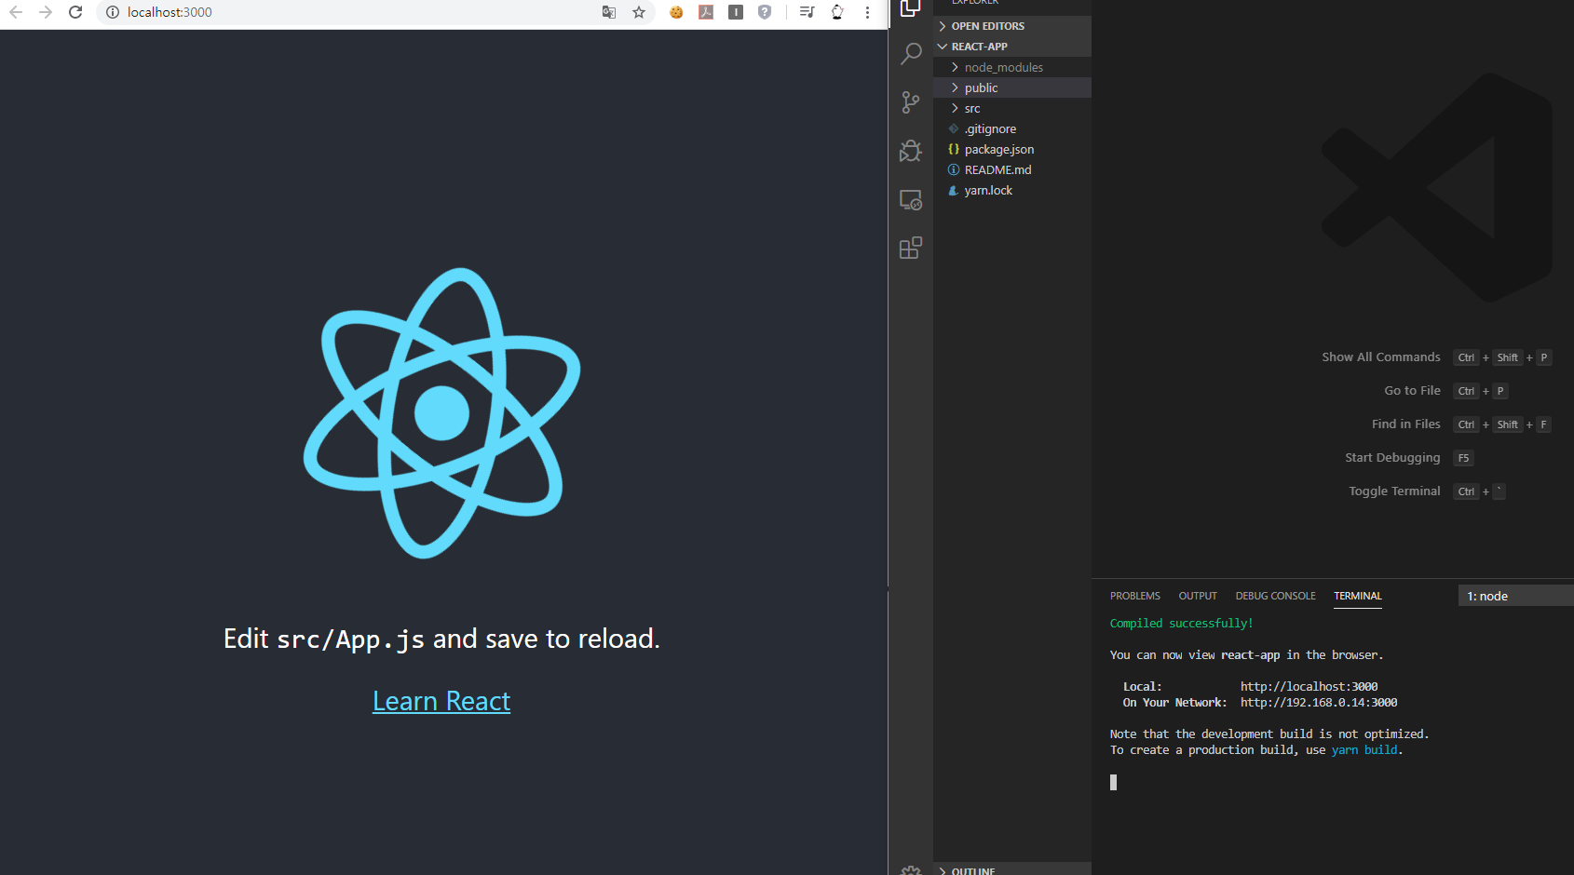Screen dimensions: 1574x875
Task: Click the dark square 'I' extension icon
Action: [736, 12]
